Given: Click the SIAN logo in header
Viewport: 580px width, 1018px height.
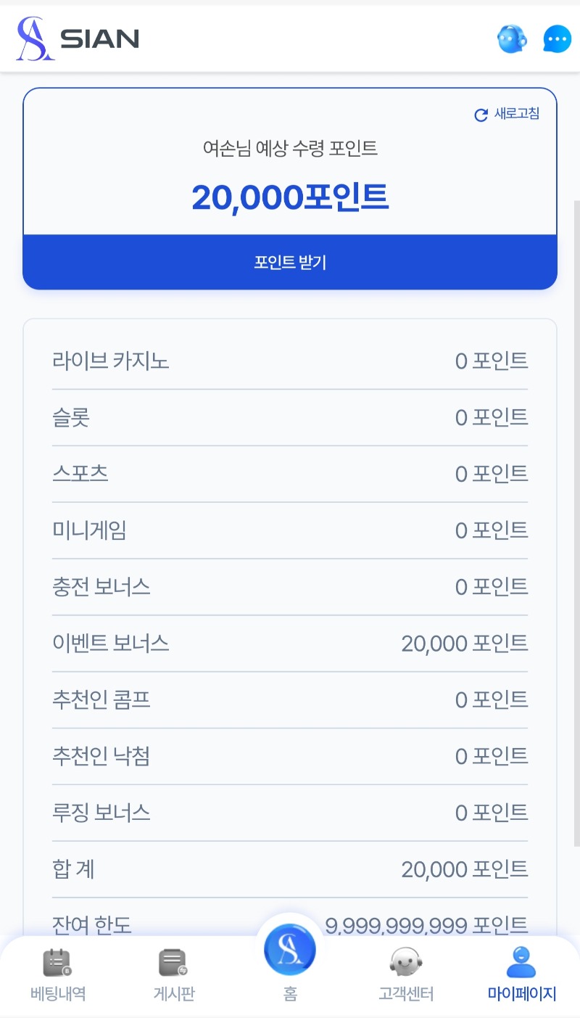Looking at the screenshot, I should (78, 39).
